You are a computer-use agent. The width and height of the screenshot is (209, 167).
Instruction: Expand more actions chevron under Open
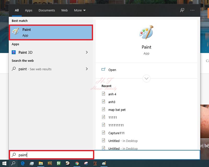[146, 79]
